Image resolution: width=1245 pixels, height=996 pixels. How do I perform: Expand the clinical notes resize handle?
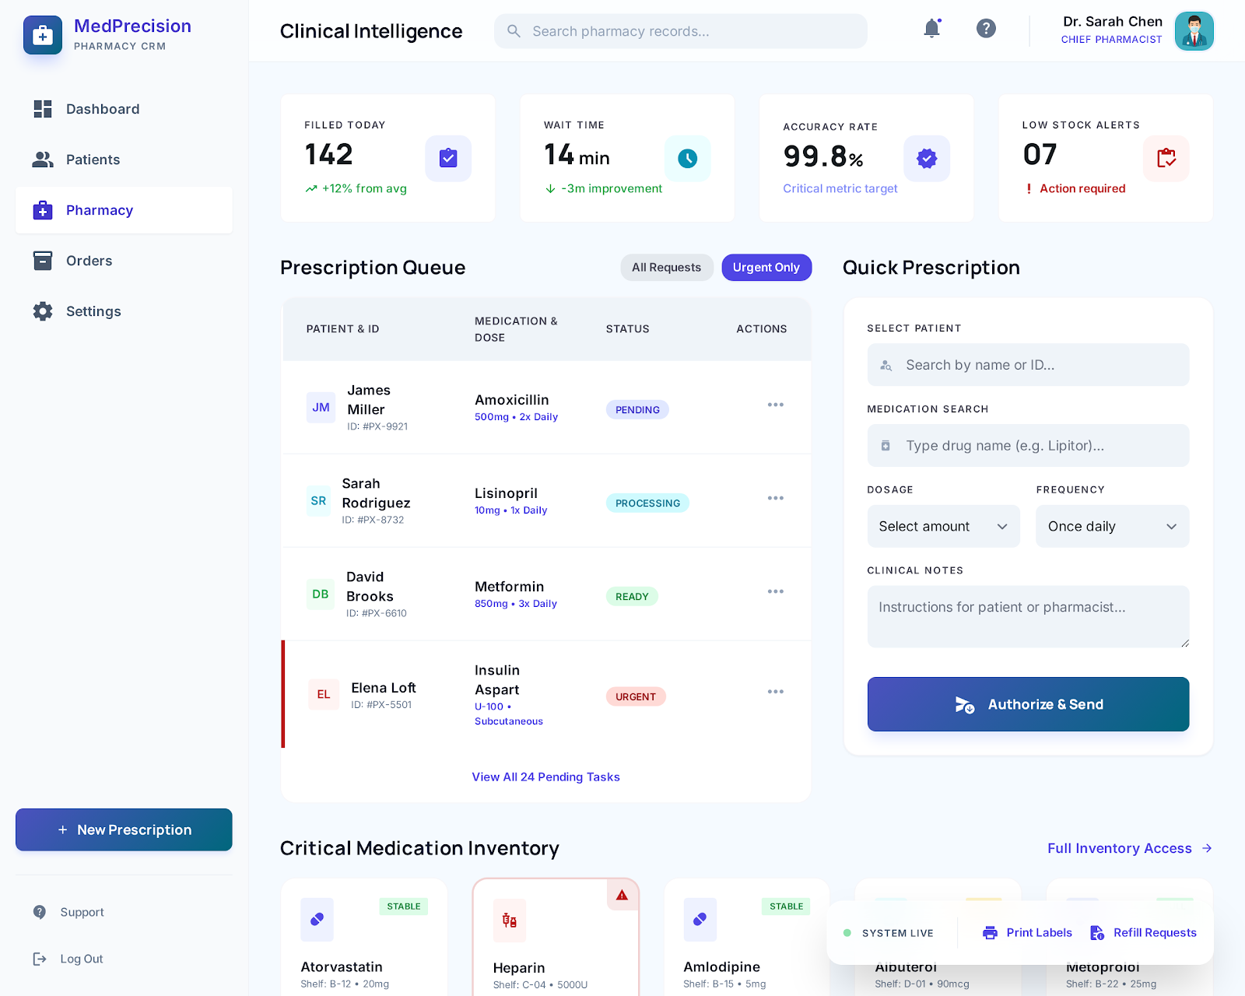[x=1184, y=644]
